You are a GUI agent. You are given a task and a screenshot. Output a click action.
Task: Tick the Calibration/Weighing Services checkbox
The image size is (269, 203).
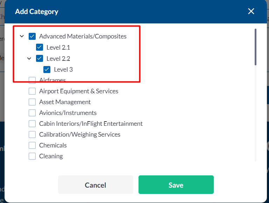pyautogui.click(x=32, y=135)
